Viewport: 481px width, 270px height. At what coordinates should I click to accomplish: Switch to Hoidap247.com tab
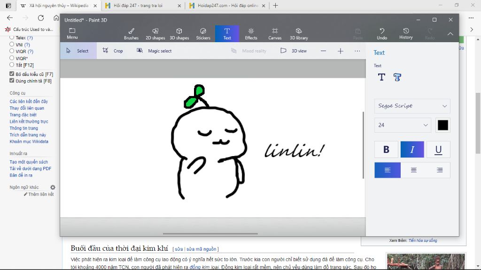(x=227, y=6)
